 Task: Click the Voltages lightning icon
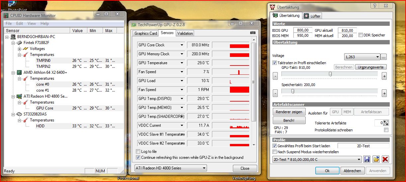[26, 49]
